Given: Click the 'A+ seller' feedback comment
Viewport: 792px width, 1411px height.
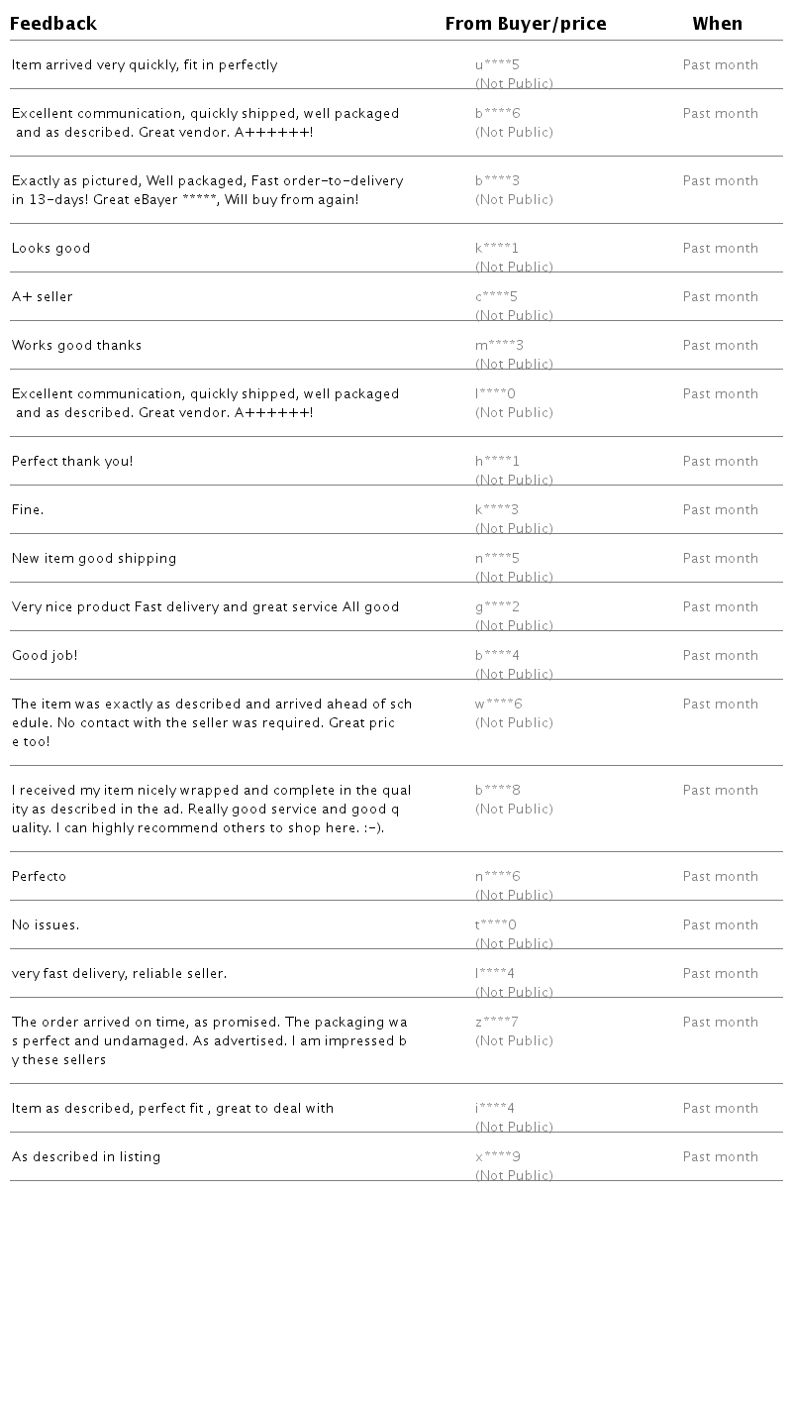Looking at the screenshot, I should point(43,297).
